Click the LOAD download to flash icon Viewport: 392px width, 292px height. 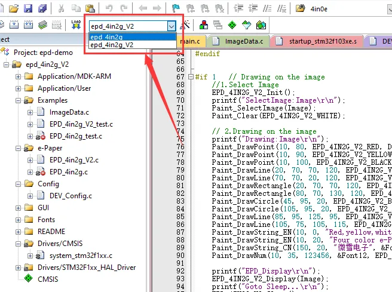coord(76,25)
